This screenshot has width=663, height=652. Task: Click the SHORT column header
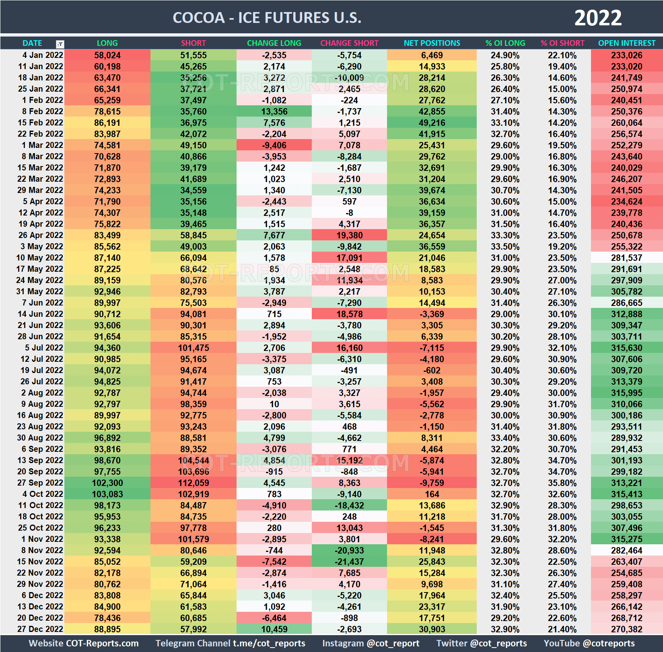point(193,43)
